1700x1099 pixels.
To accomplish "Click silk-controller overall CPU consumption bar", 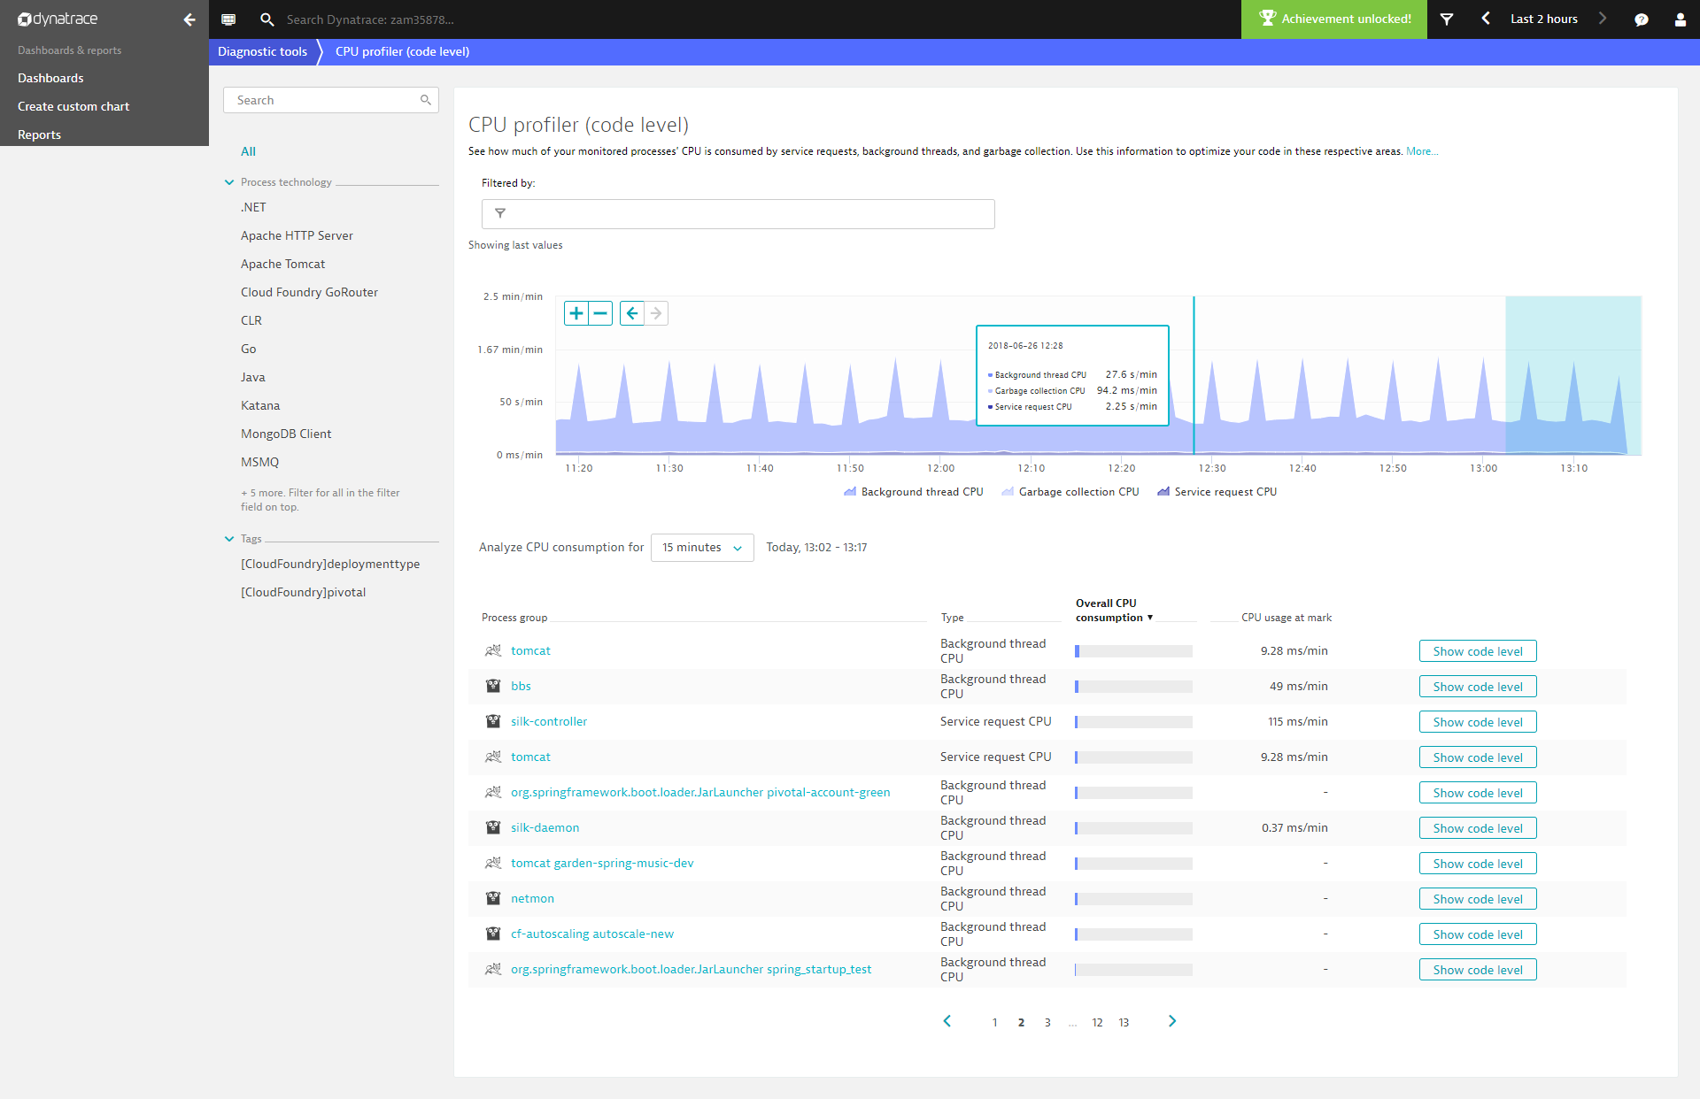I will [x=1133, y=722].
